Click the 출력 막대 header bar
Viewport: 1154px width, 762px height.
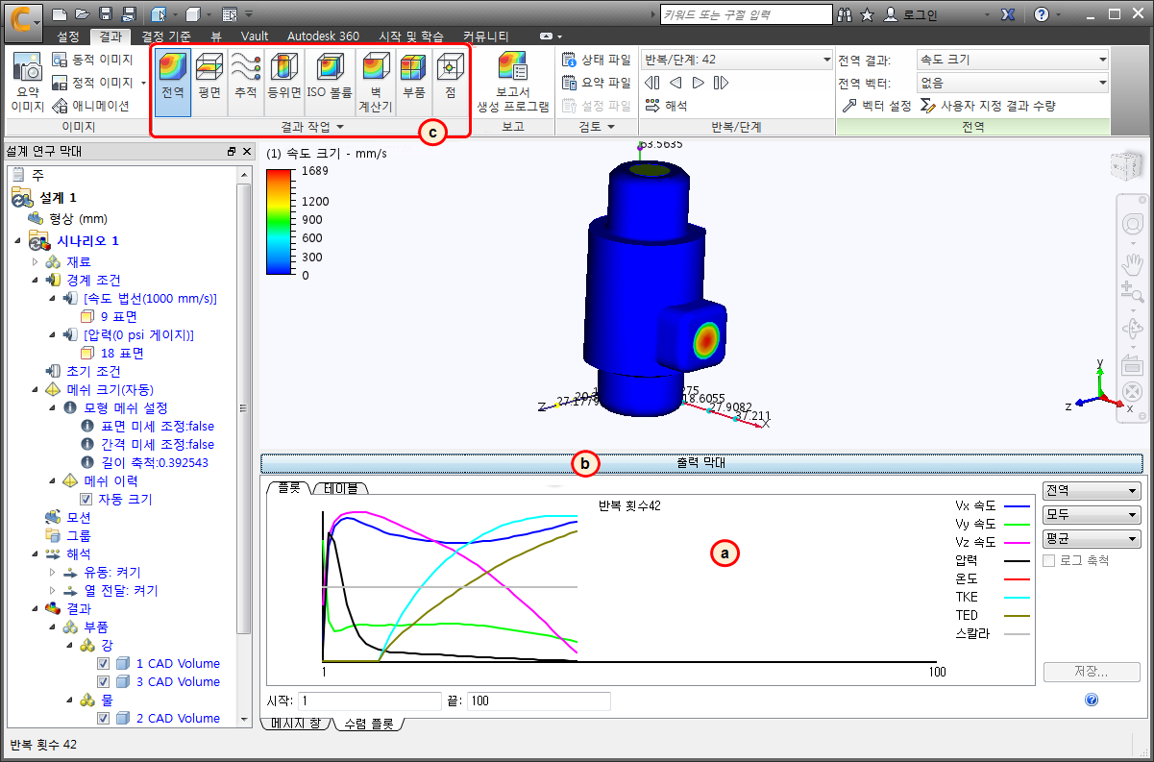click(700, 462)
